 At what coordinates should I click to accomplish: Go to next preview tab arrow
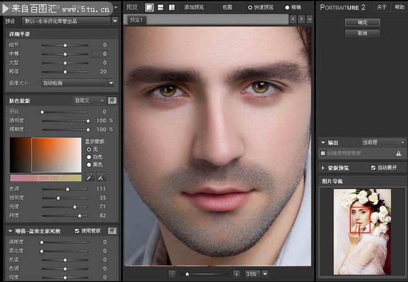pyautogui.click(x=301, y=19)
